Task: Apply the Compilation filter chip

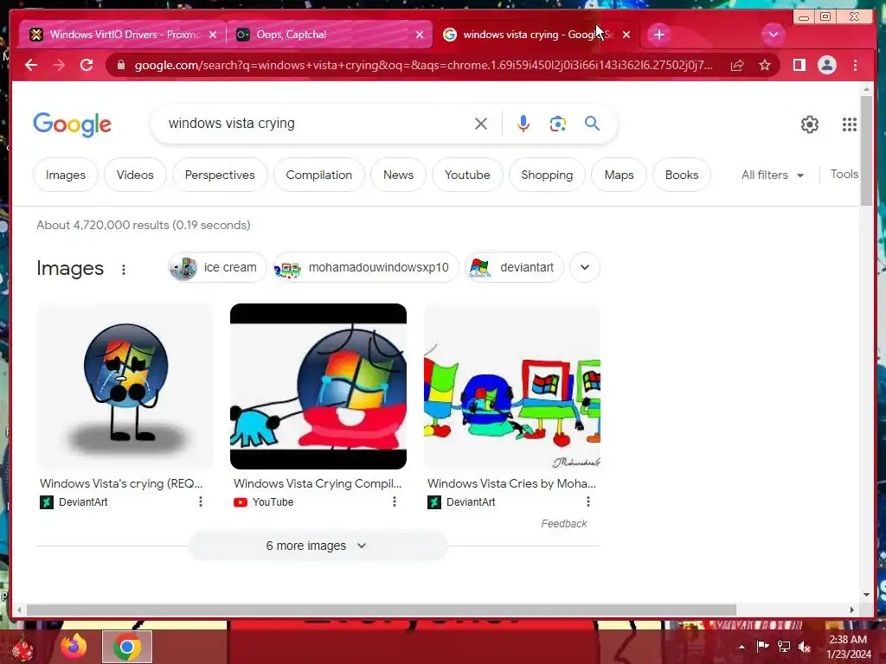Action: click(318, 175)
